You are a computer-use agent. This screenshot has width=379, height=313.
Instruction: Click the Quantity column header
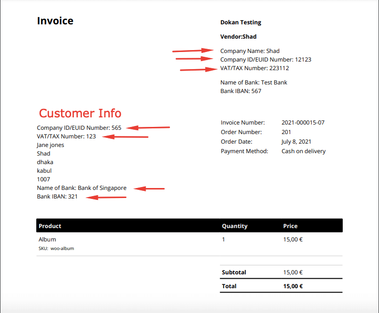[x=235, y=226]
